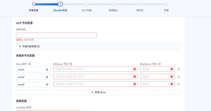
Task: Delete the zone2 row with trash icon
Action: pyautogui.click(x=179, y=77)
